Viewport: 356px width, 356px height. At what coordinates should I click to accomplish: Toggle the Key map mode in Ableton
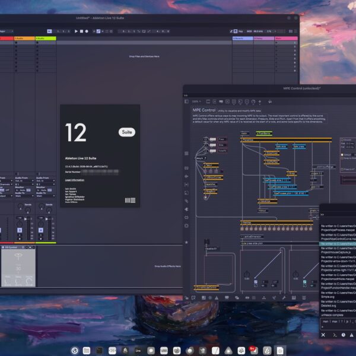[x=241, y=31]
